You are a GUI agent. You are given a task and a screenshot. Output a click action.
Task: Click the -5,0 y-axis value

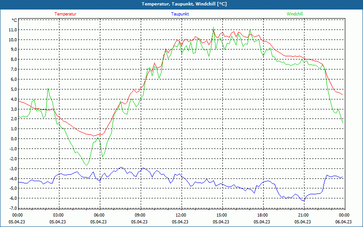(13, 188)
